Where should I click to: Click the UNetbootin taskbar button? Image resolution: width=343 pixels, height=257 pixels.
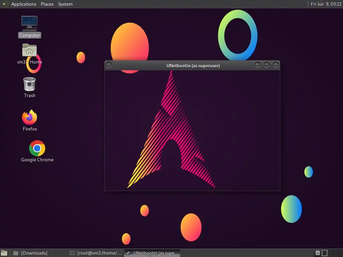[152, 253]
